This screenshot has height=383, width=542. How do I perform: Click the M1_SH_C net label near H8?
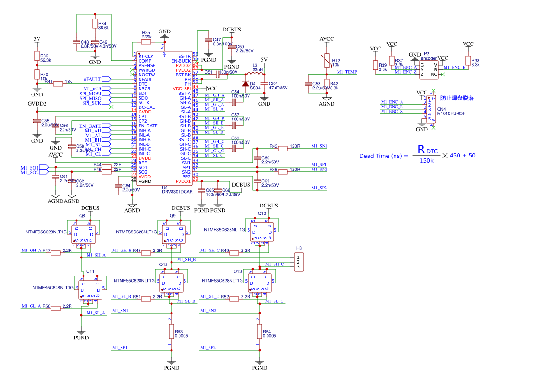click(x=274, y=264)
